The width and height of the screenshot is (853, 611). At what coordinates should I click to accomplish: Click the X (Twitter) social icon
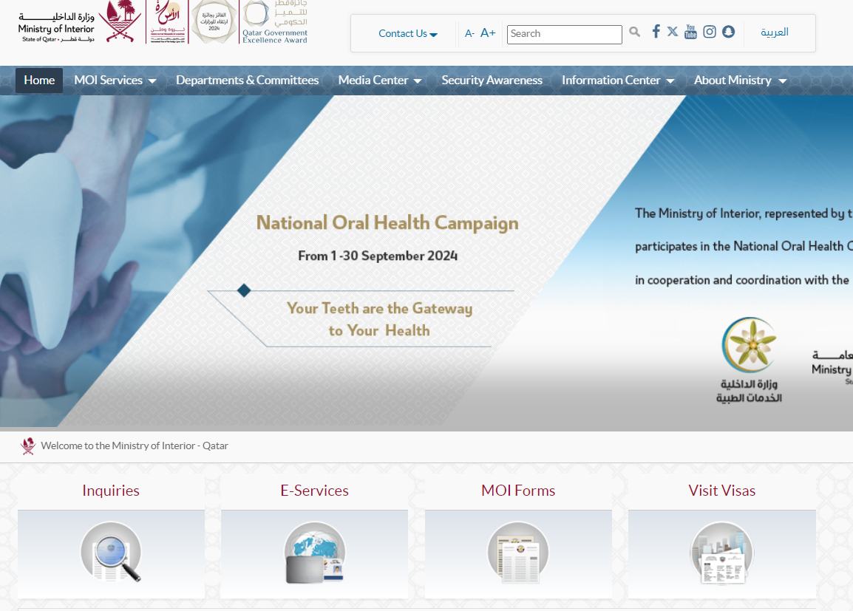coord(673,32)
